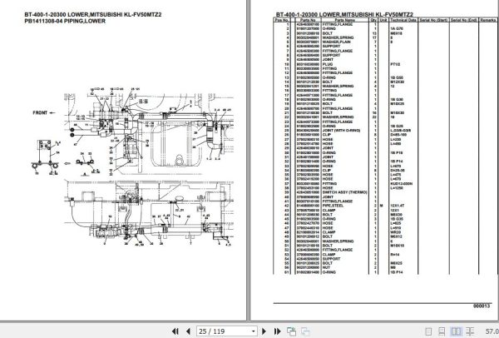Switch to single page view
The width and height of the screenshot is (499, 338).
[x=428, y=331]
